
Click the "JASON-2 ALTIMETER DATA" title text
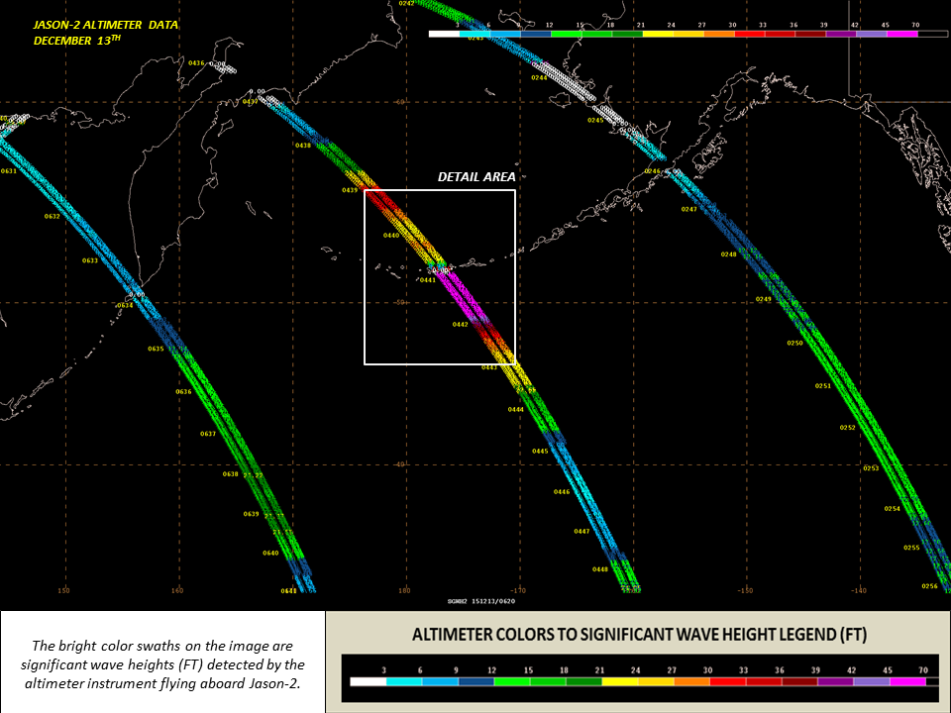coord(106,25)
